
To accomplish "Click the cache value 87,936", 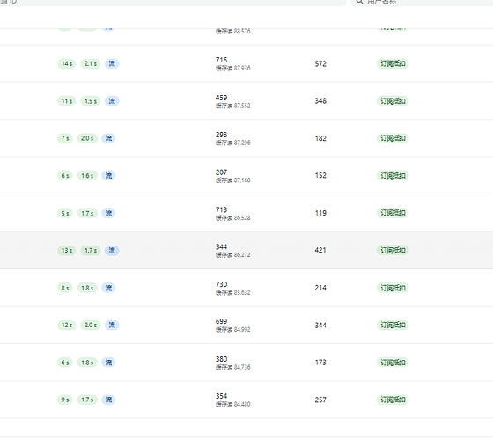I will point(242,69).
